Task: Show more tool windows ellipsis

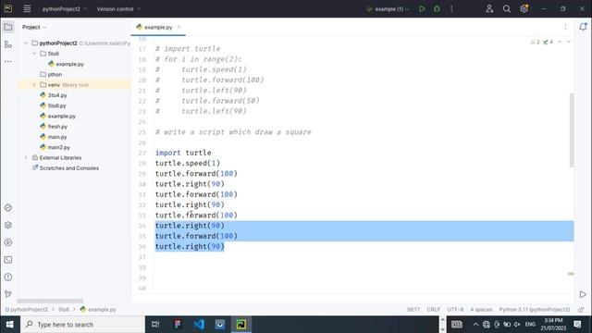Action: coord(8,61)
